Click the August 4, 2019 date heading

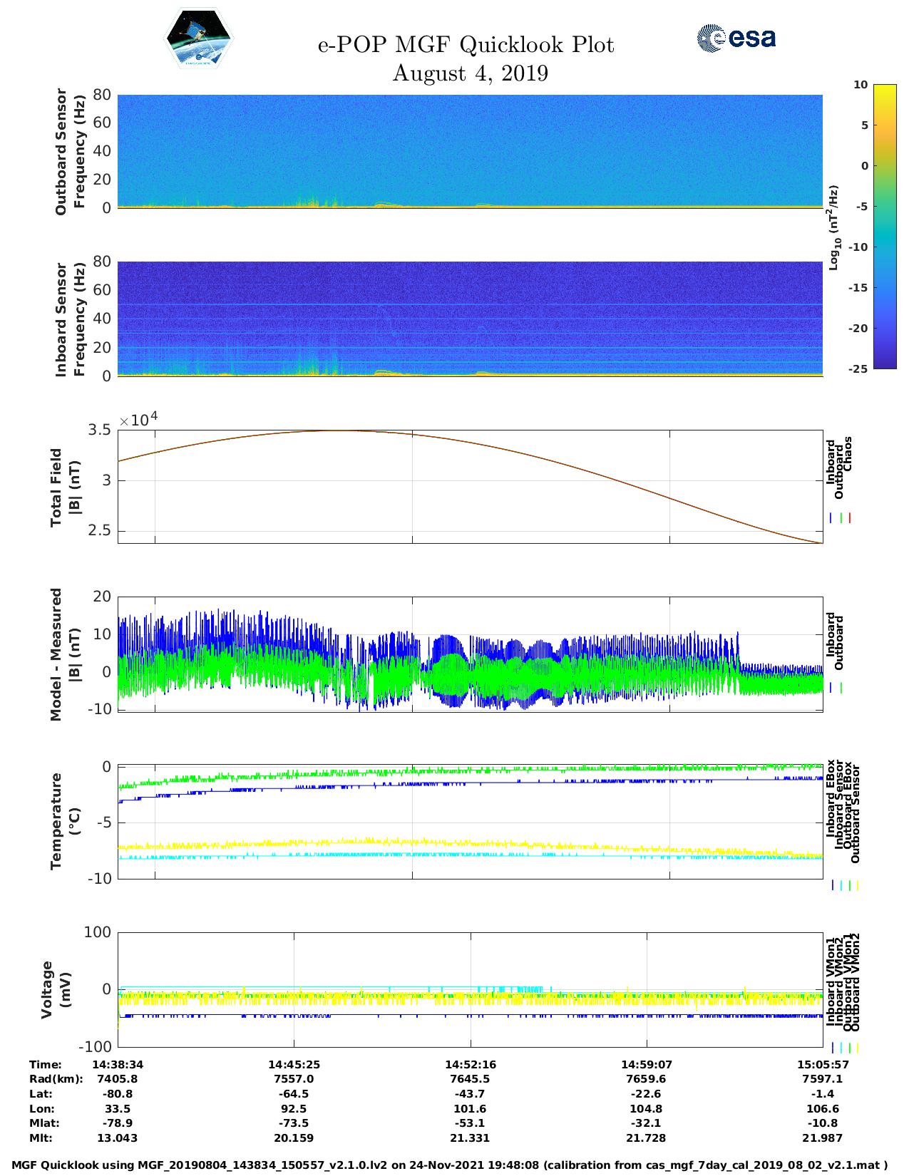[x=471, y=73]
